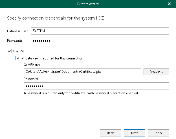Focus the certificate Password field
This screenshot has height=139, width=176.
pos(96,86)
